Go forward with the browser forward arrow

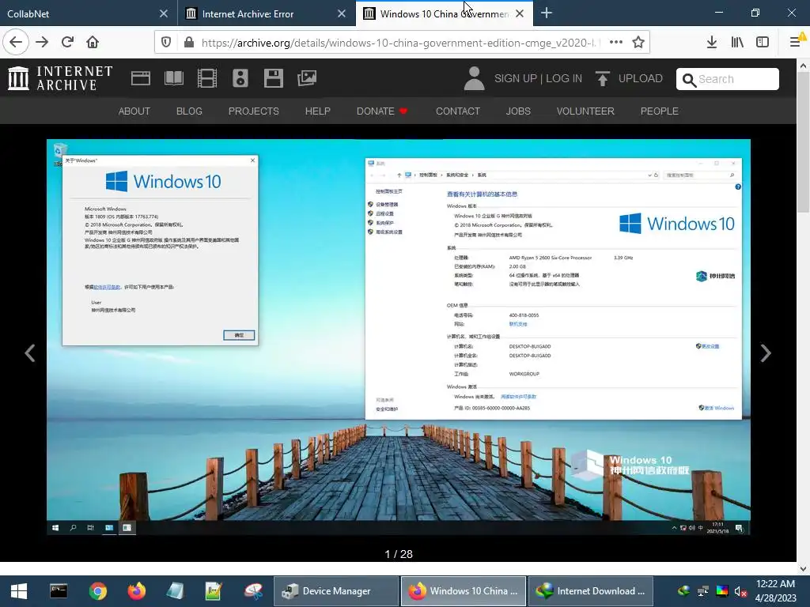42,43
